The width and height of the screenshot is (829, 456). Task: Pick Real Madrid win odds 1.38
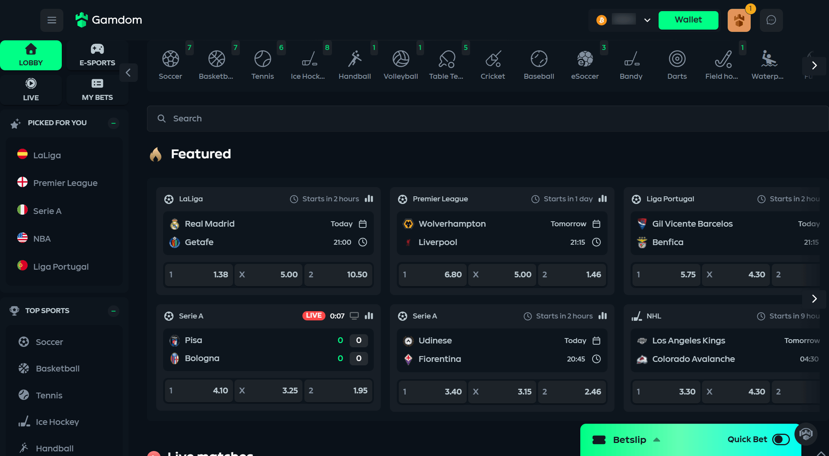(199, 275)
